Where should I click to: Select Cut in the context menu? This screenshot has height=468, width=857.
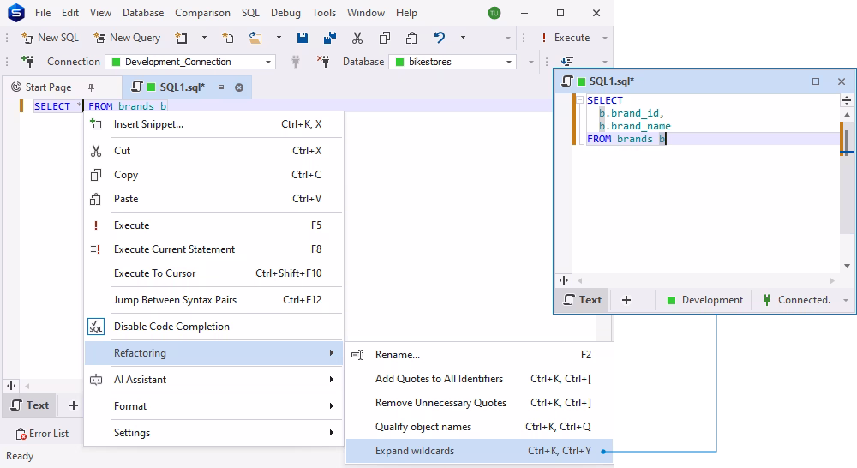[213, 151]
